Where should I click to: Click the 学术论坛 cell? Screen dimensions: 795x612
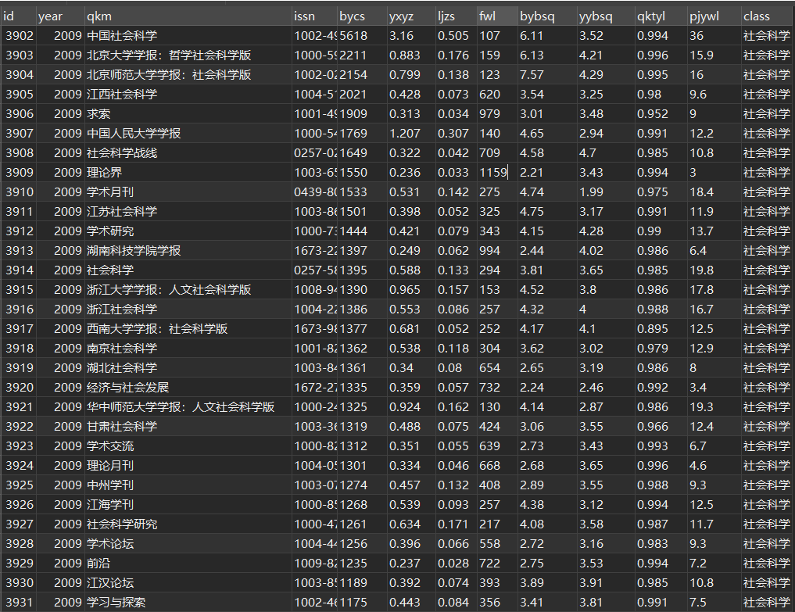pos(188,543)
